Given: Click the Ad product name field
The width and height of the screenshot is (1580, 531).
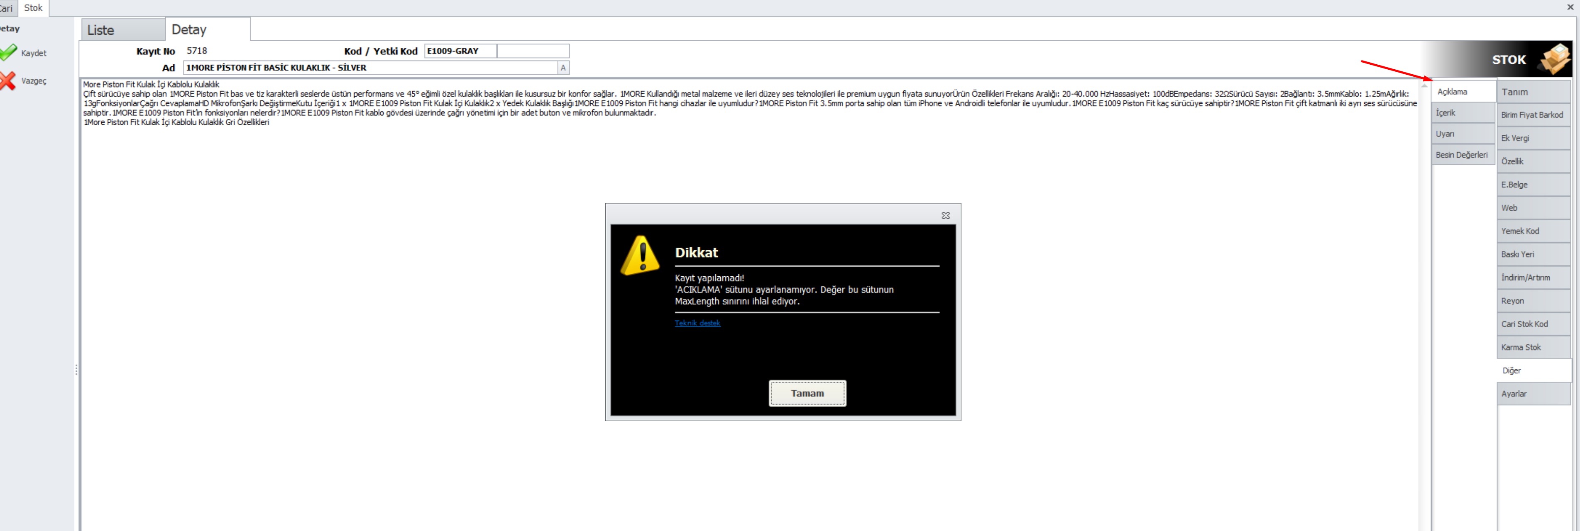Looking at the screenshot, I should [x=370, y=68].
